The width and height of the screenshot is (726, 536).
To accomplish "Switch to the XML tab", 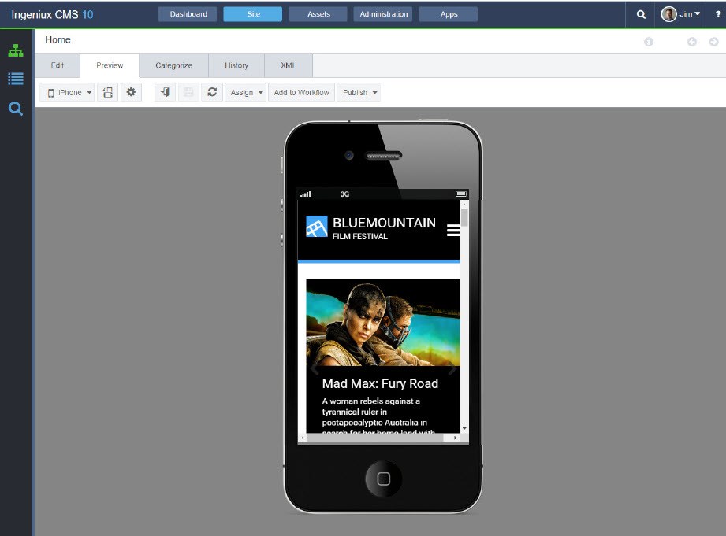I will point(288,65).
